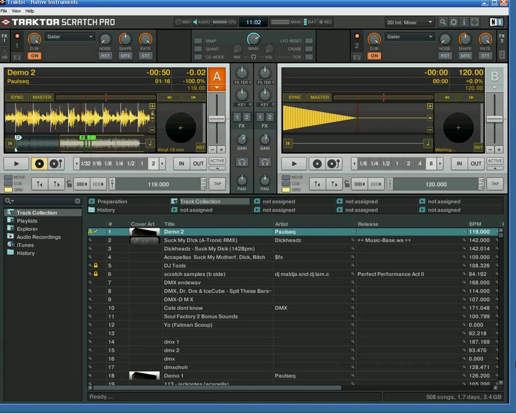Toggle FX unit 1 ON button
Image resolution: width=516 pixels, height=413 pixels.
click(34, 56)
